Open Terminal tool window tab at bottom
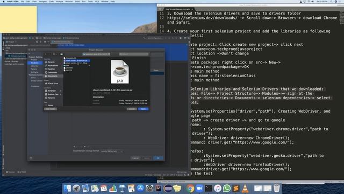 10,172
